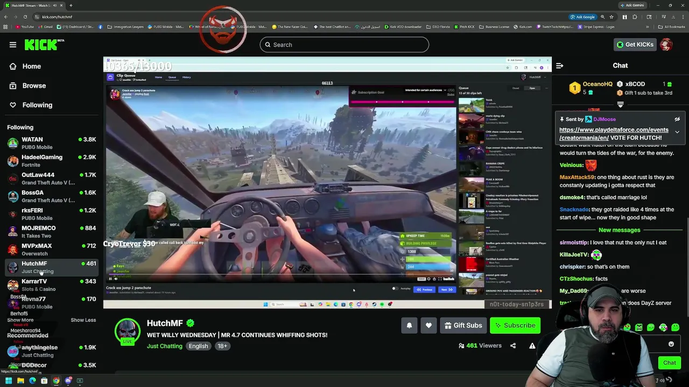Open BossGA channel
Screen dimensions: 689x387
point(52,196)
